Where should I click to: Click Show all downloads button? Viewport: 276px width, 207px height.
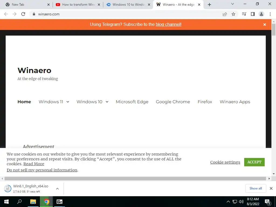pos(256,188)
